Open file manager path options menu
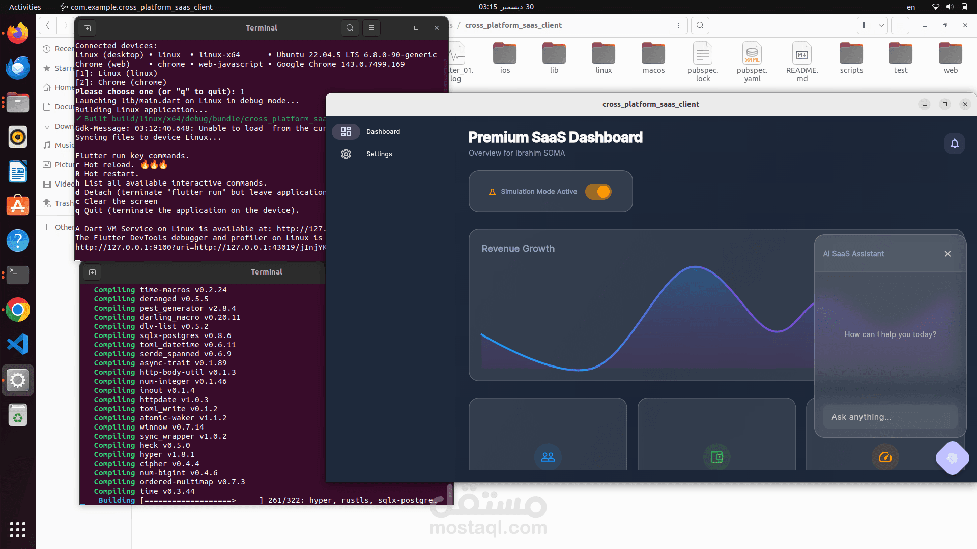The height and width of the screenshot is (549, 977). (678, 25)
